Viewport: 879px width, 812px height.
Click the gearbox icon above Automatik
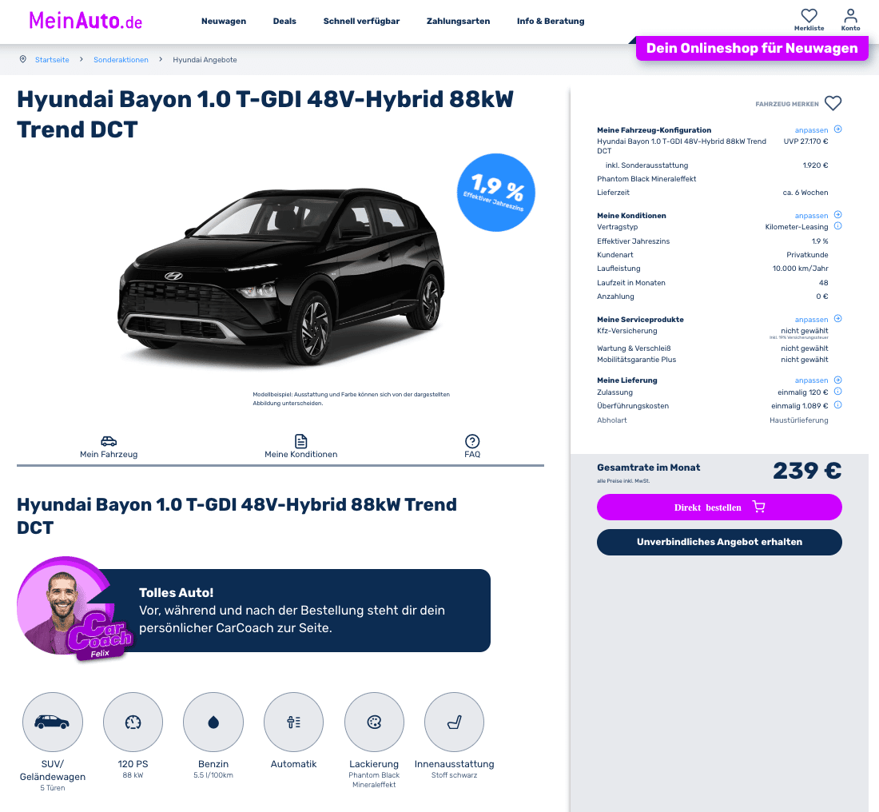pyautogui.click(x=294, y=722)
